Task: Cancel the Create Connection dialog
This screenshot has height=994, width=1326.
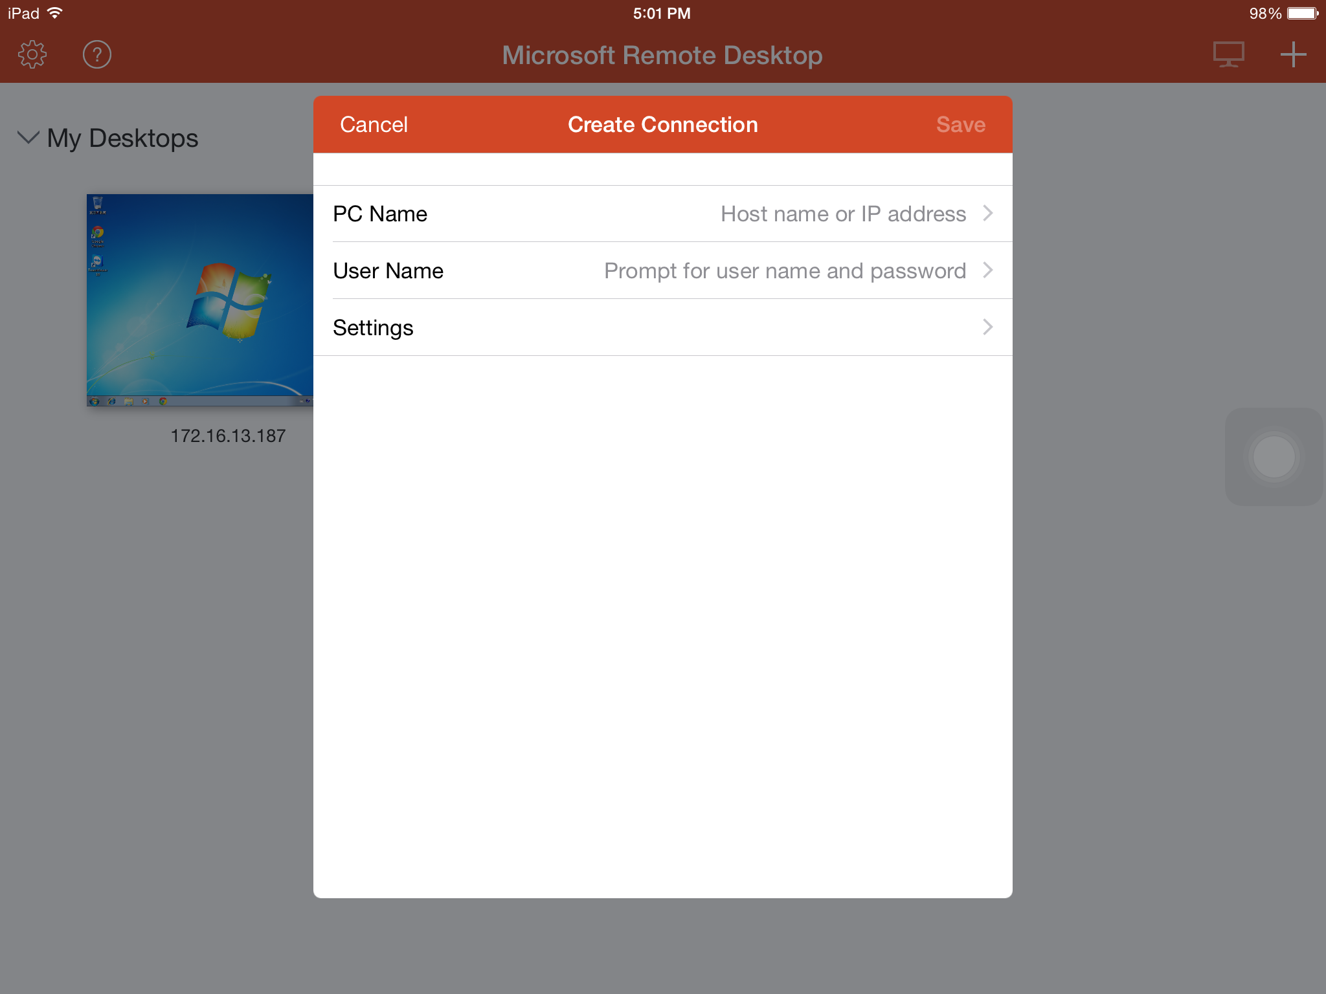Action: 374,124
